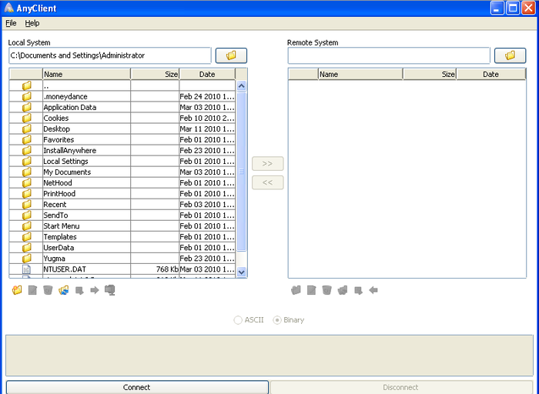The image size is (539, 394).
Task: Click the folder icon next to Favorites
Action: coord(26,139)
